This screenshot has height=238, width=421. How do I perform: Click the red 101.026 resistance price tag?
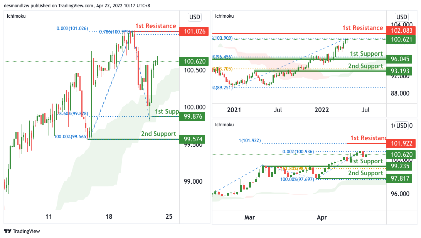[194, 31]
